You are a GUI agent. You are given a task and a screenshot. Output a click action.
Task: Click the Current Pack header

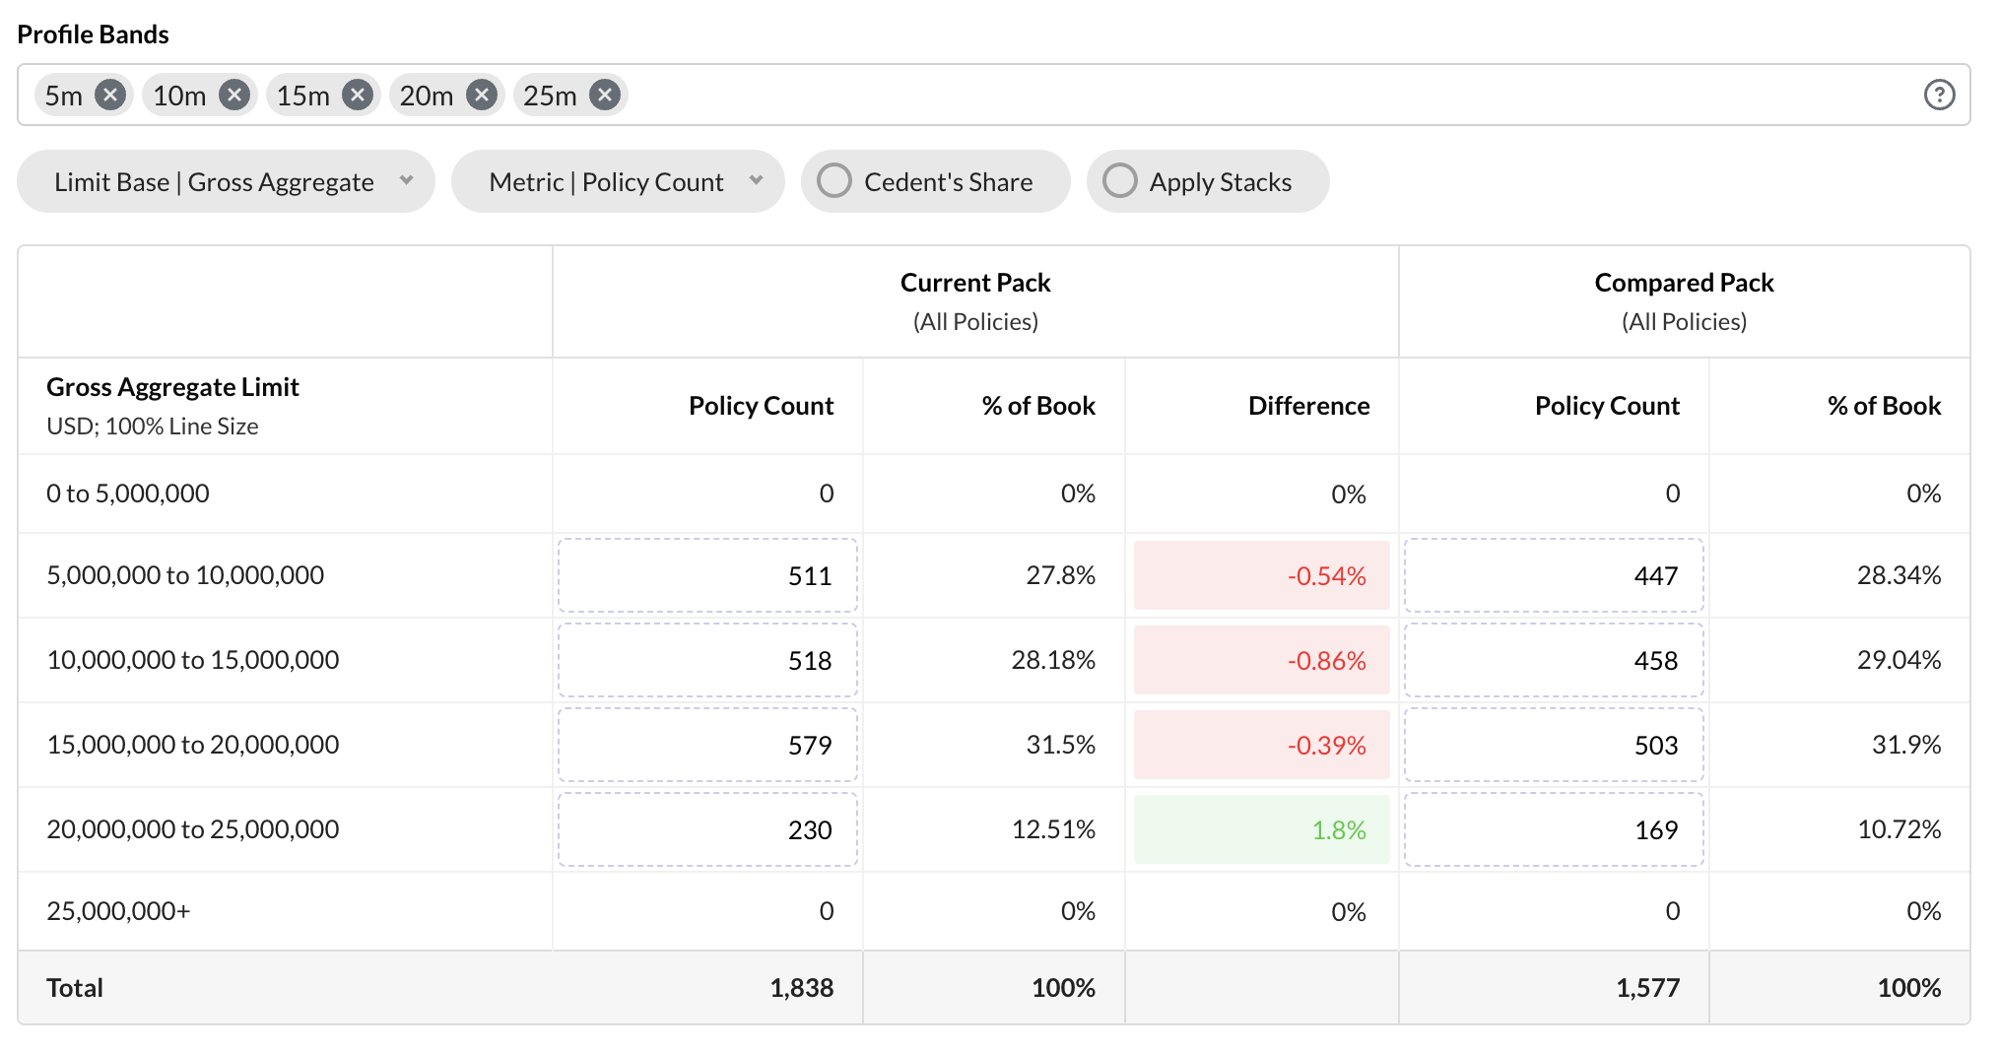tap(974, 283)
